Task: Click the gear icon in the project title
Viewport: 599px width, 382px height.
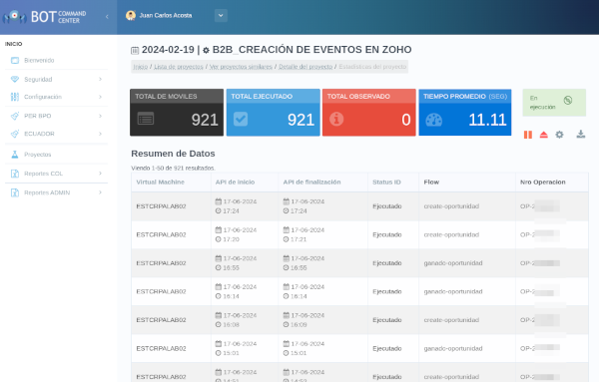Action: [206, 51]
